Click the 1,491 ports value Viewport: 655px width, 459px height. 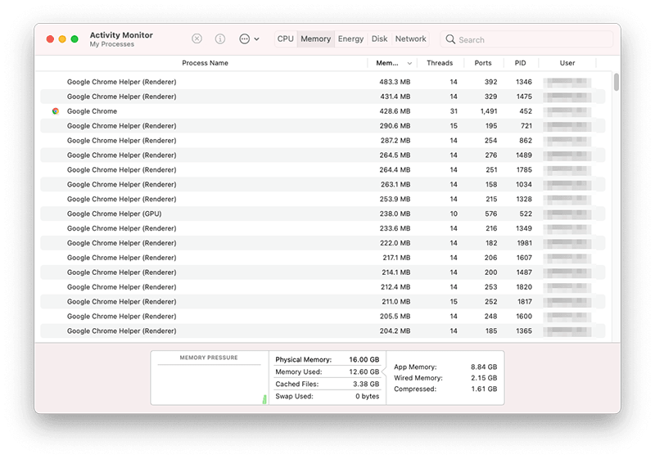tap(489, 111)
